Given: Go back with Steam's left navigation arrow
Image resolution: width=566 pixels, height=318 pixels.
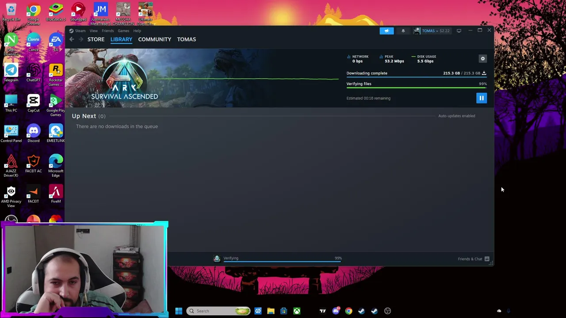Looking at the screenshot, I should tap(72, 39).
